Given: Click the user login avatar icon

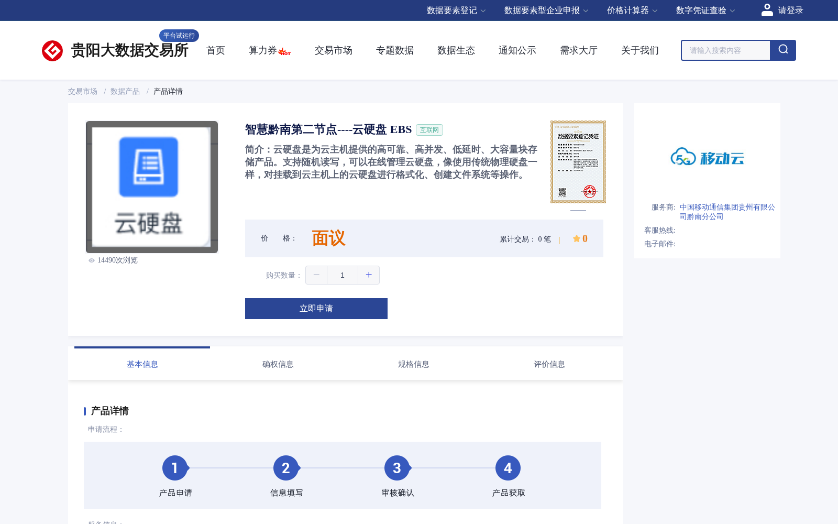Looking at the screenshot, I should coord(767,10).
